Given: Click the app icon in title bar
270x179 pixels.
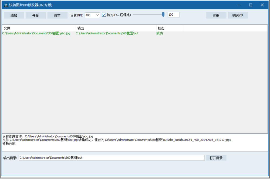Looking at the screenshot, I should click(x=6, y=5).
